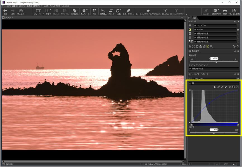Open the Active D-Lighting 撮影時の設定 dropdown
The width and height of the screenshot is (242, 167).
[x=214, y=68]
